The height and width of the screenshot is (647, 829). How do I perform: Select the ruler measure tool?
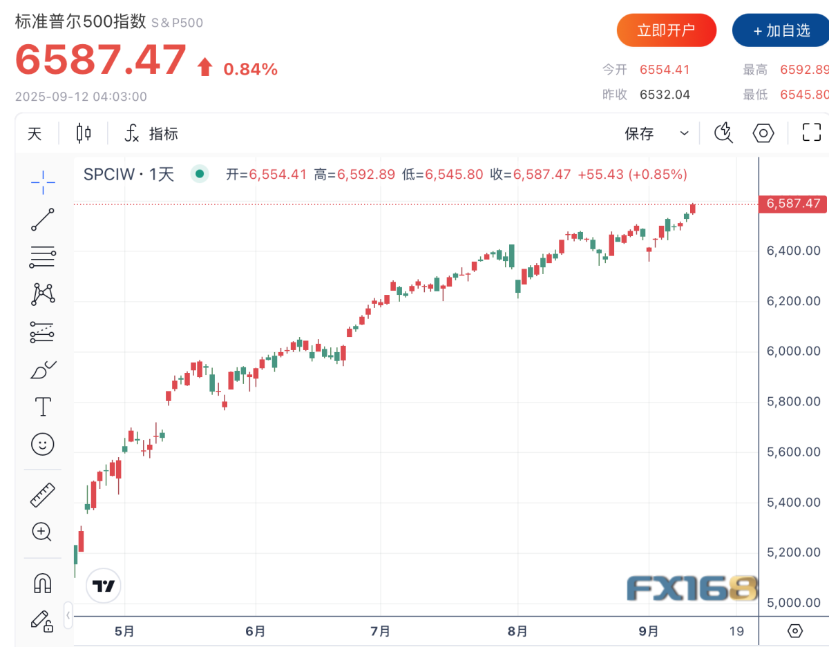click(42, 495)
